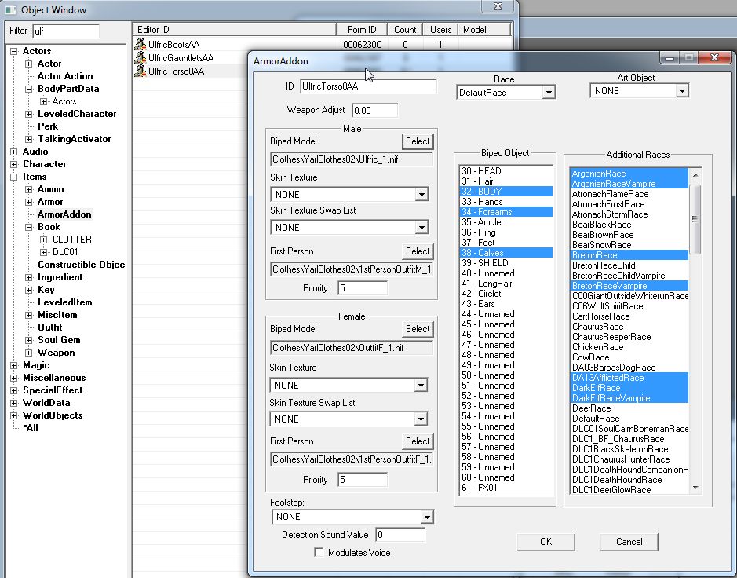The width and height of the screenshot is (737, 578).
Task: Collapse the Book tree node
Action: click(29, 227)
